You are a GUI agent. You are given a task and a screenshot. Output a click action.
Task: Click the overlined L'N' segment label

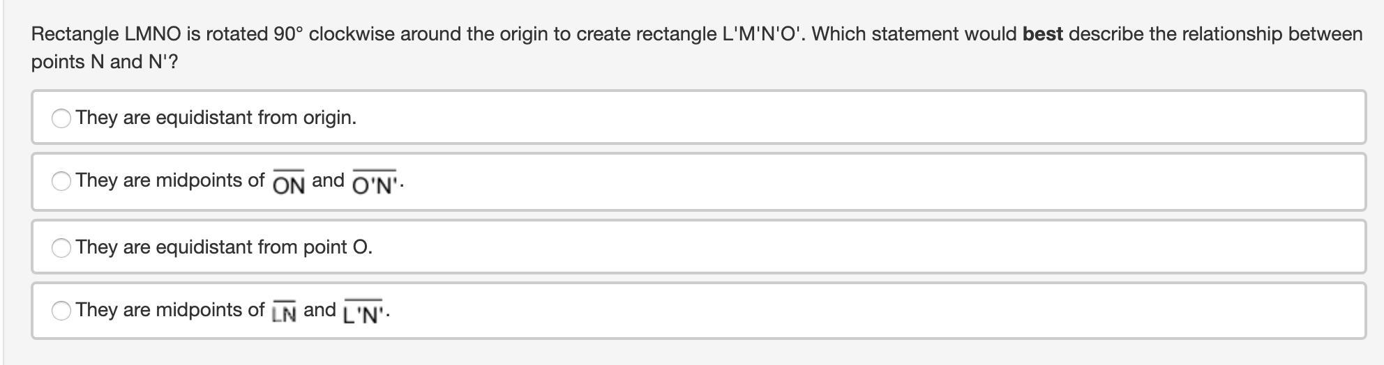pyautogui.click(x=364, y=313)
